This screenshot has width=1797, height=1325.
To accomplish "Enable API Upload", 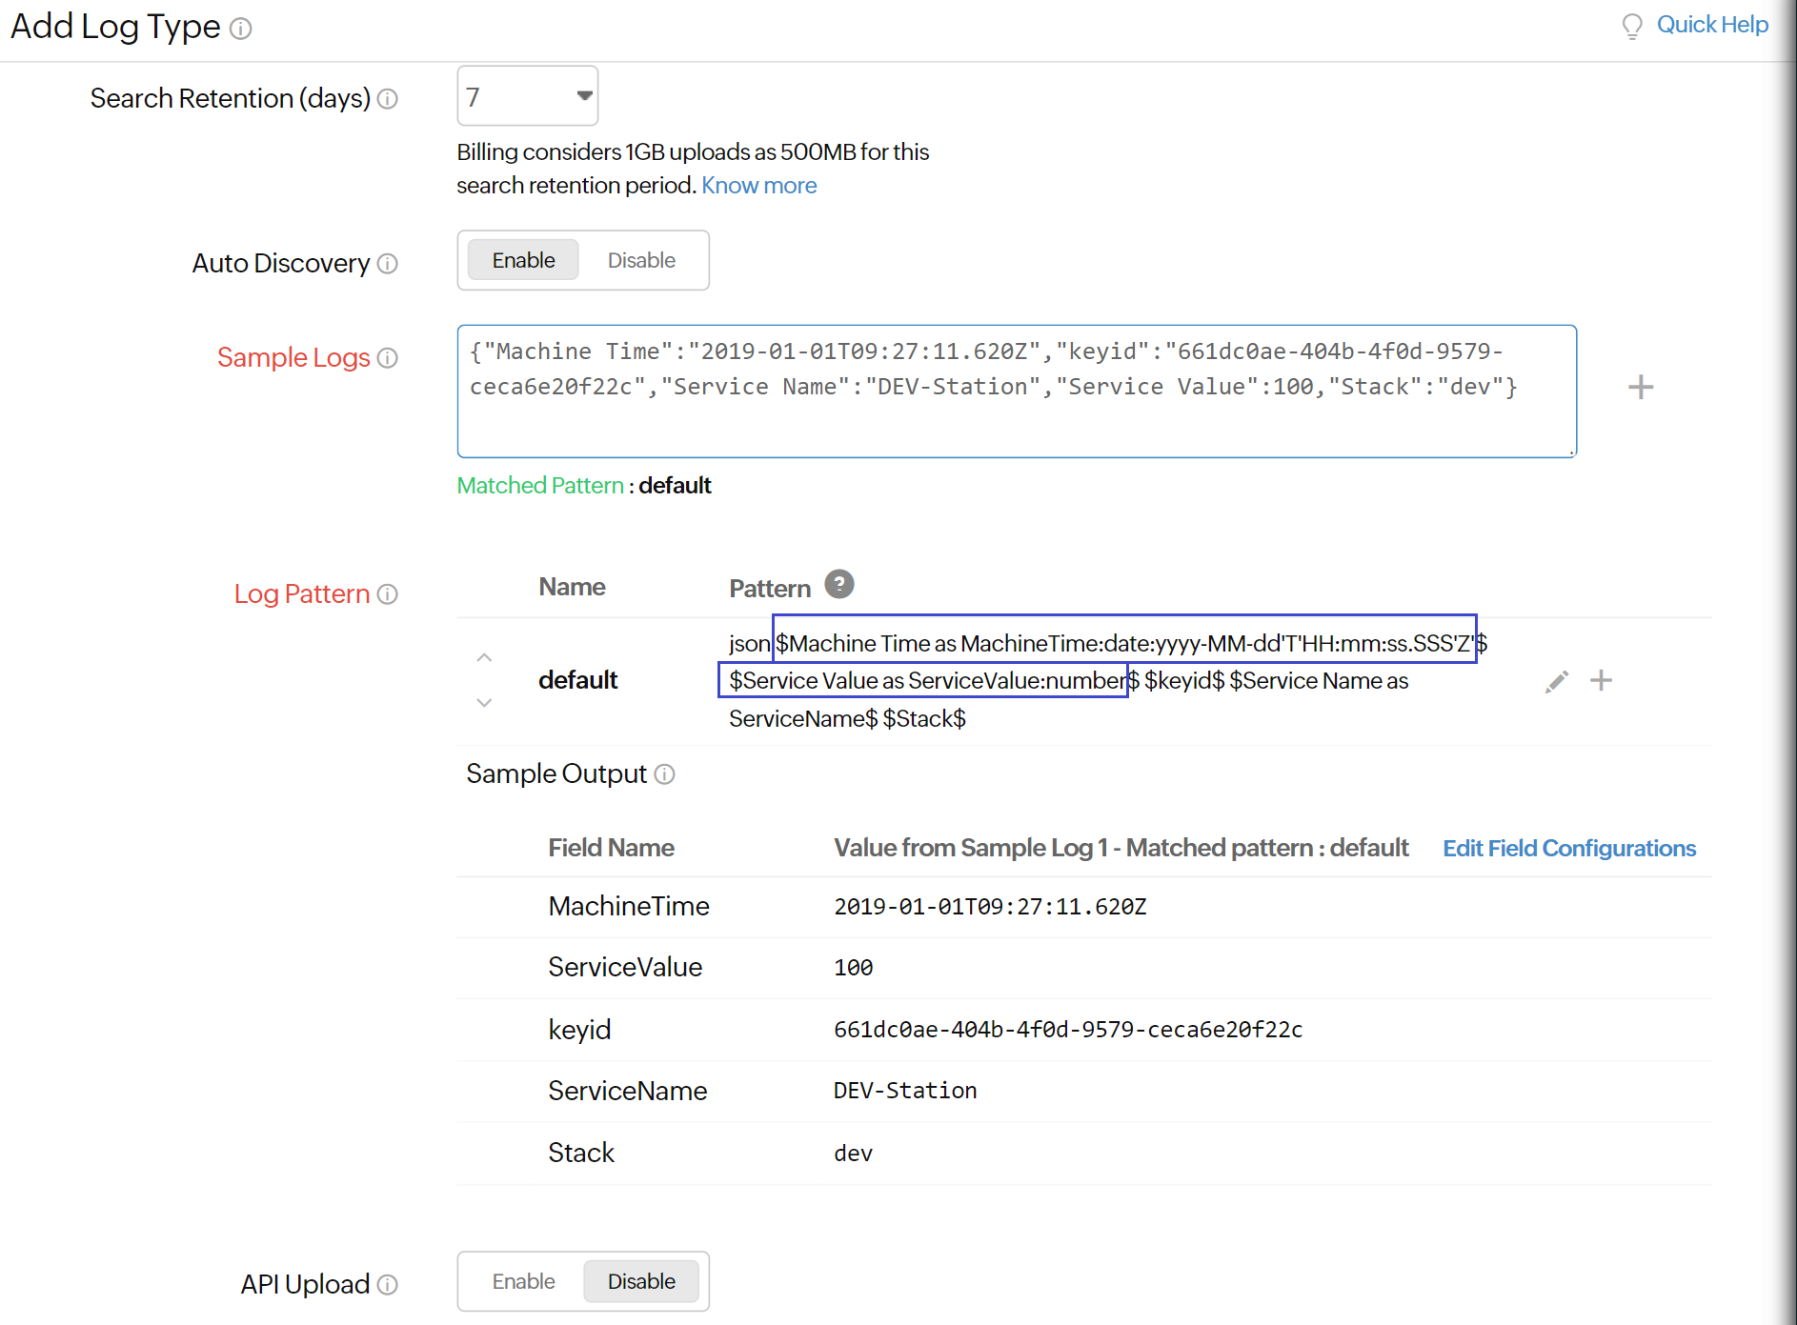I will tap(523, 1281).
